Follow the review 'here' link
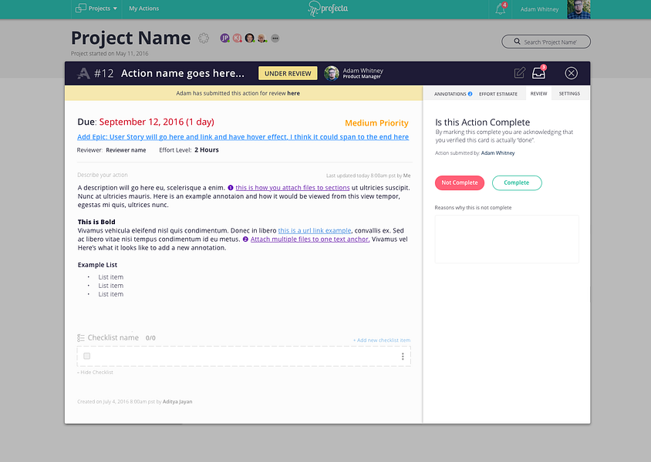This screenshot has height=462, width=651. [293, 93]
